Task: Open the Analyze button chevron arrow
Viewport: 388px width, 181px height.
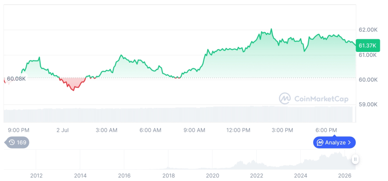Action: click(349, 143)
